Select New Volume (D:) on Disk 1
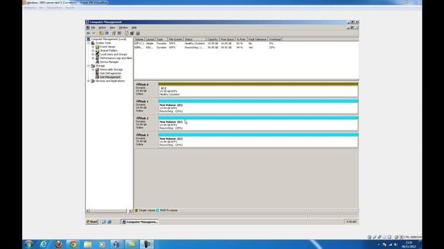Image resolution: width=444 pixels, height=249 pixels. [x=258, y=107]
